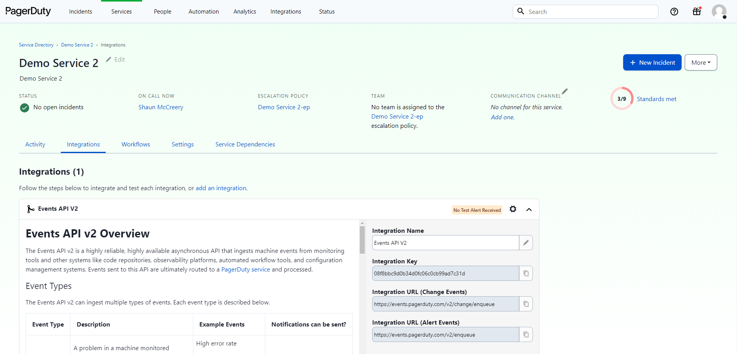
Task: Click the Events API V2 integration icon
Action: tap(31, 209)
